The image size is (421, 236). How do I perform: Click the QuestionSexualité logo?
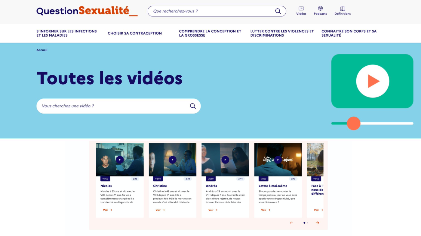point(87,11)
